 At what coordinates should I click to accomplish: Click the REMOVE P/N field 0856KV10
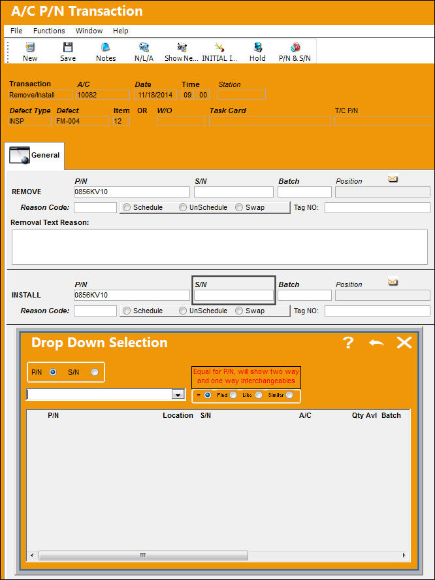(131, 192)
